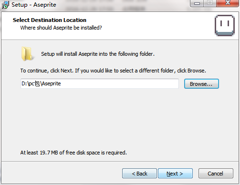The image size is (240, 185).
Task: Click the Next button to continue
Action: (x=175, y=174)
